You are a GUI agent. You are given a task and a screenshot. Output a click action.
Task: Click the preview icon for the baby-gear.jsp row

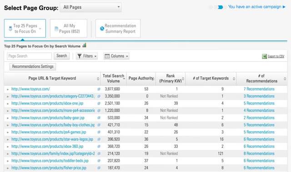coord(99,118)
